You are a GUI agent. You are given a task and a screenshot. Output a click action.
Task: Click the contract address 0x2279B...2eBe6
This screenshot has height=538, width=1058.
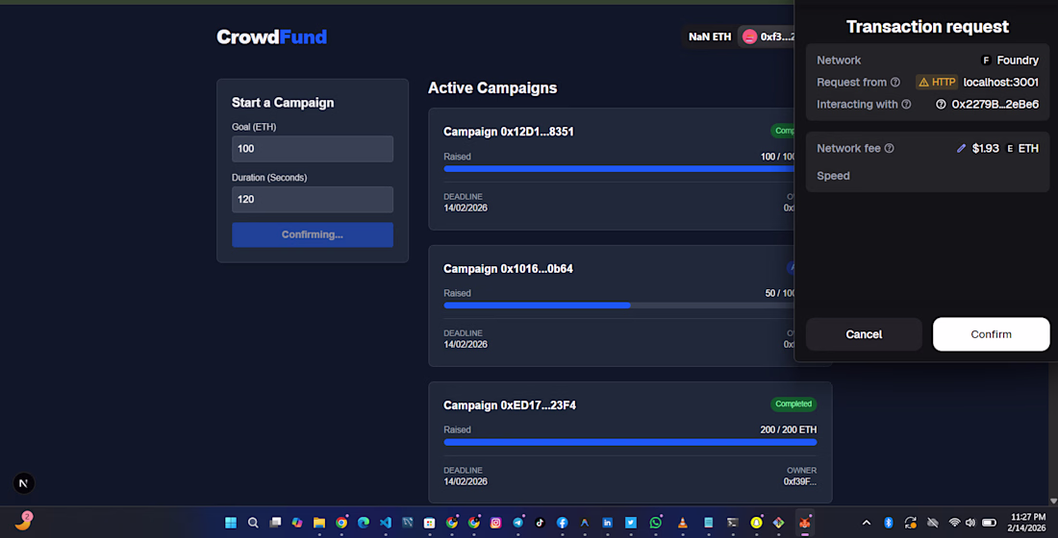[995, 105]
